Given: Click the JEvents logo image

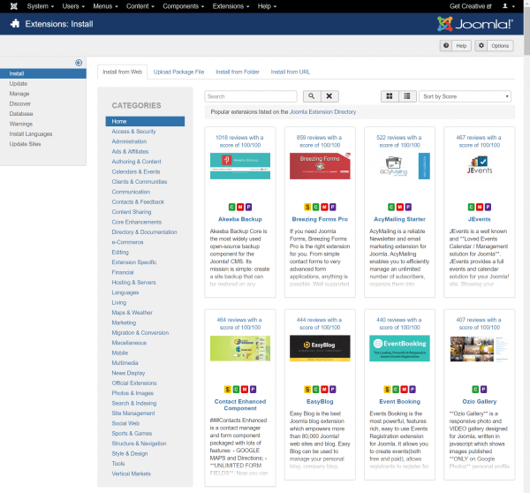Looking at the screenshot, I should click(x=480, y=164).
